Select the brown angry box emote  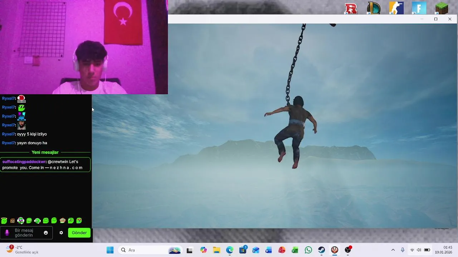pyautogui.click(x=13, y=221)
